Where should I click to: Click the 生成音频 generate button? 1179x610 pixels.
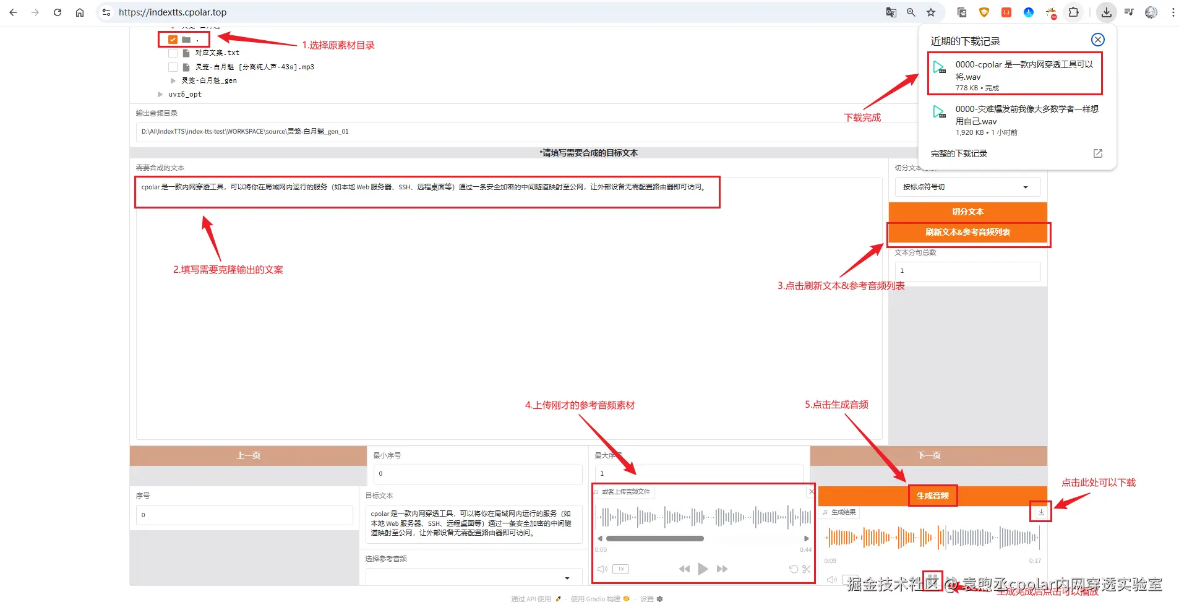click(932, 496)
